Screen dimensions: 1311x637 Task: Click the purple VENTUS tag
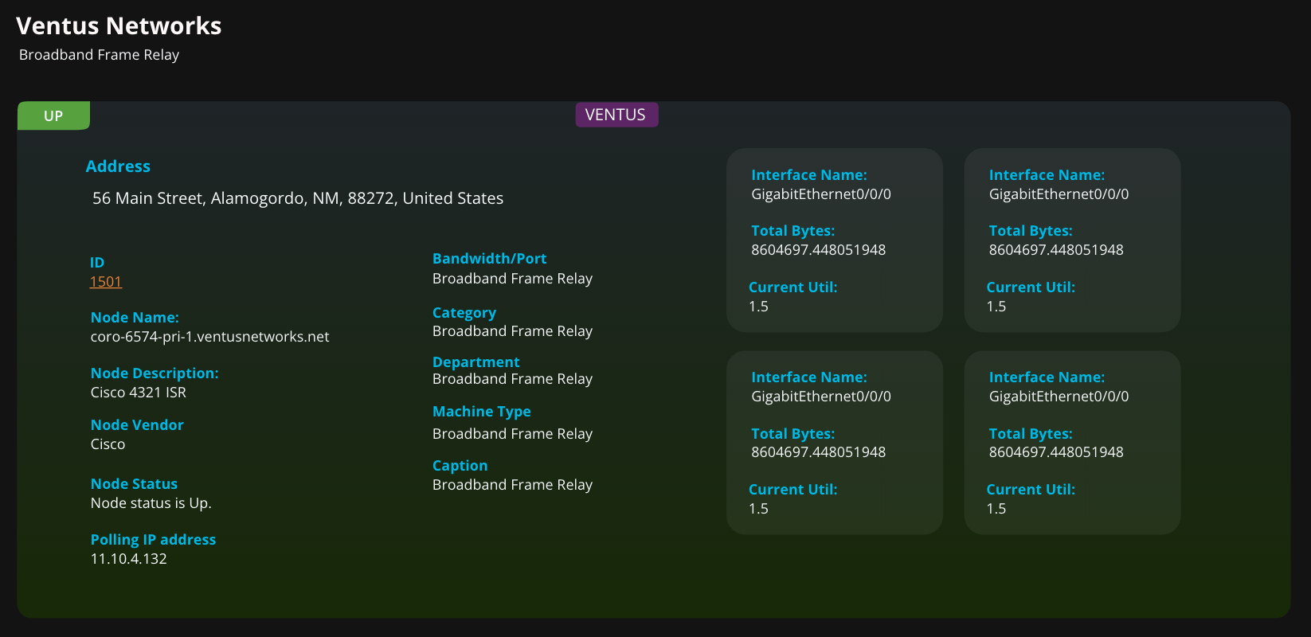[x=616, y=115]
